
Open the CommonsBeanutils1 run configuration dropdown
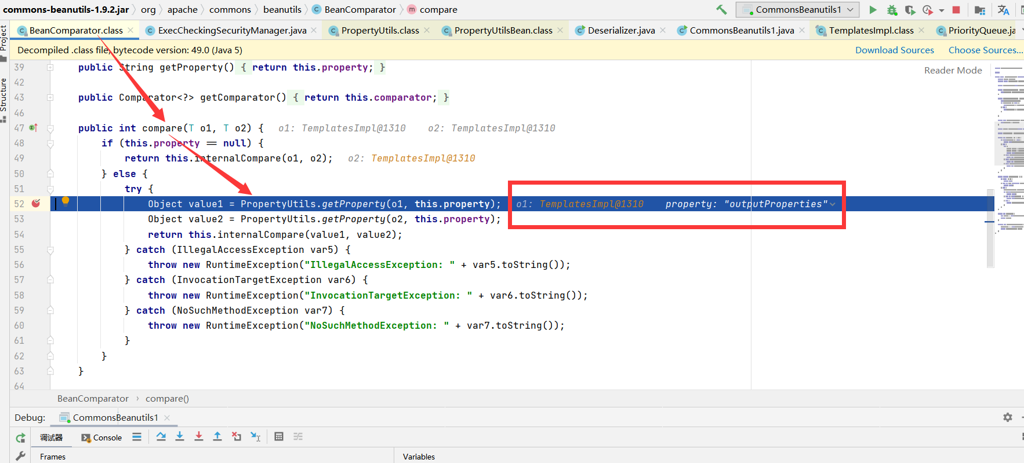[798, 10]
